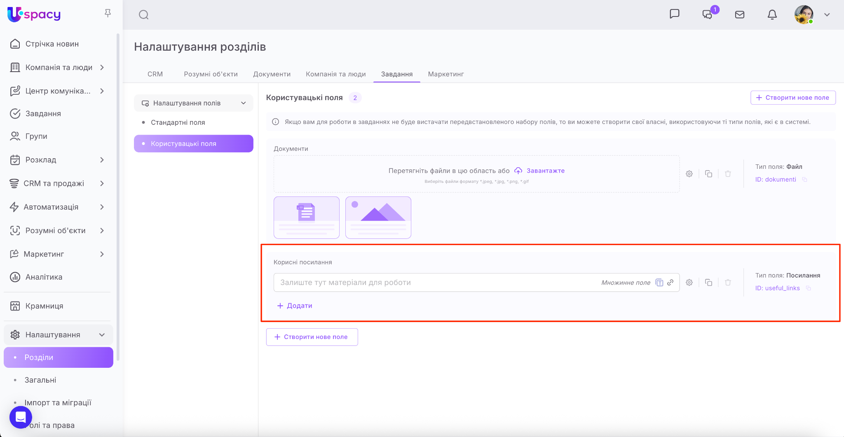Click the Корисні посилання input field

coord(437,283)
